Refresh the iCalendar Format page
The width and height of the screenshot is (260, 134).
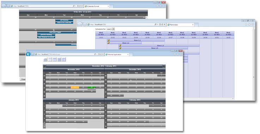[x=80, y=6]
